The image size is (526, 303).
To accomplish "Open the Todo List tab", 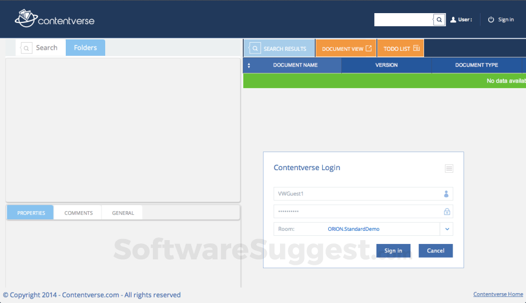I will pos(401,49).
